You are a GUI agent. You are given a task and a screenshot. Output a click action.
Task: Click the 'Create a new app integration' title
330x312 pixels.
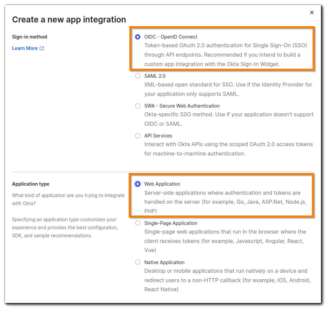point(69,19)
